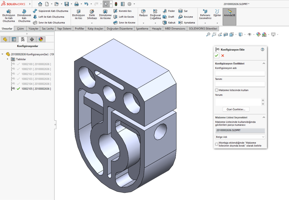Click the Konfigürasyon adı input field

(240, 73)
